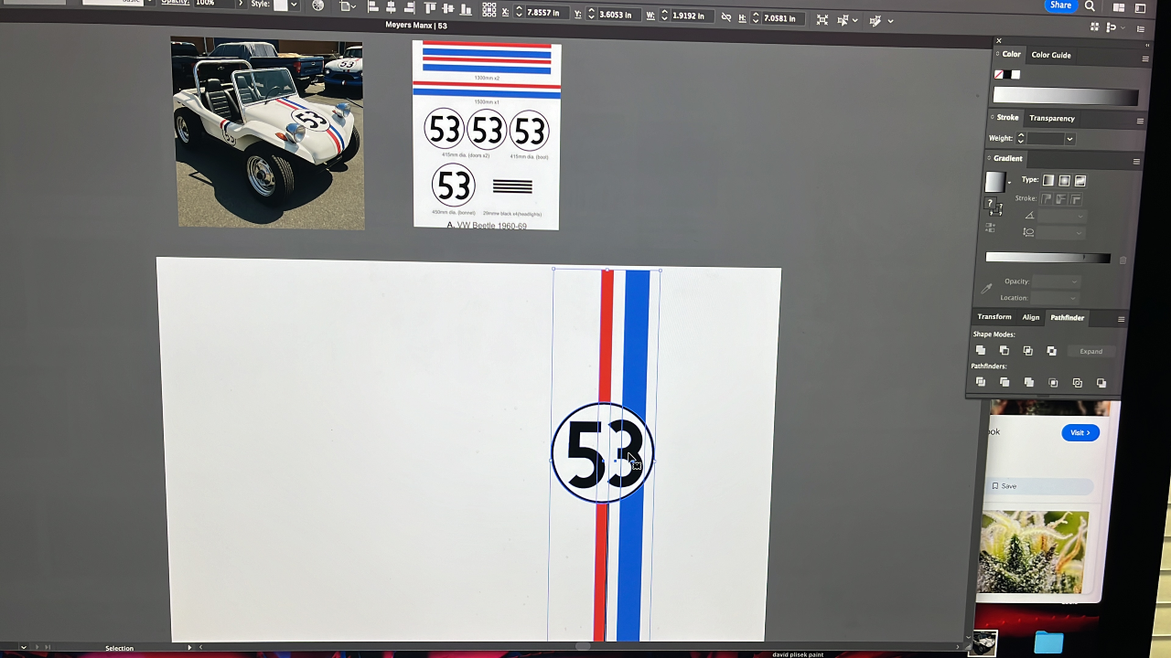The image size is (1171, 658).
Task: Click the 53 decal sheet reference image
Action: pyautogui.click(x=486, y=135)
